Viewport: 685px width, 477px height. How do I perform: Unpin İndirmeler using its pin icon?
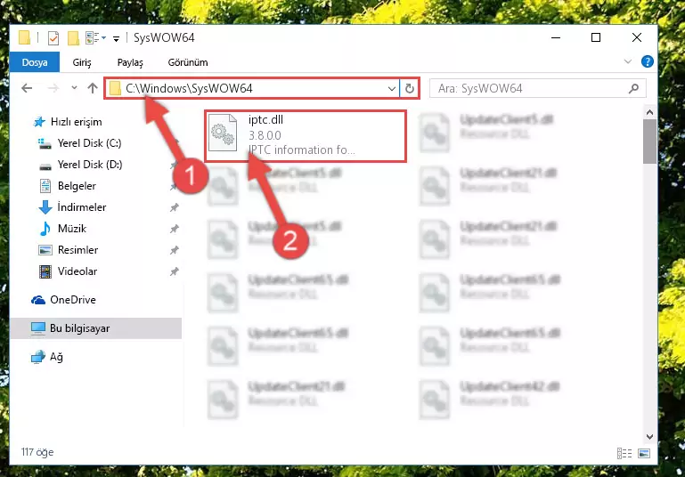[174, 207]
